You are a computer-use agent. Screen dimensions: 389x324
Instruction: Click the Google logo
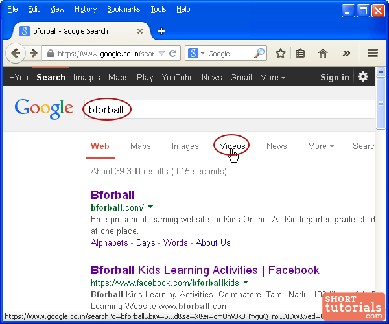[x=44, y=109]
